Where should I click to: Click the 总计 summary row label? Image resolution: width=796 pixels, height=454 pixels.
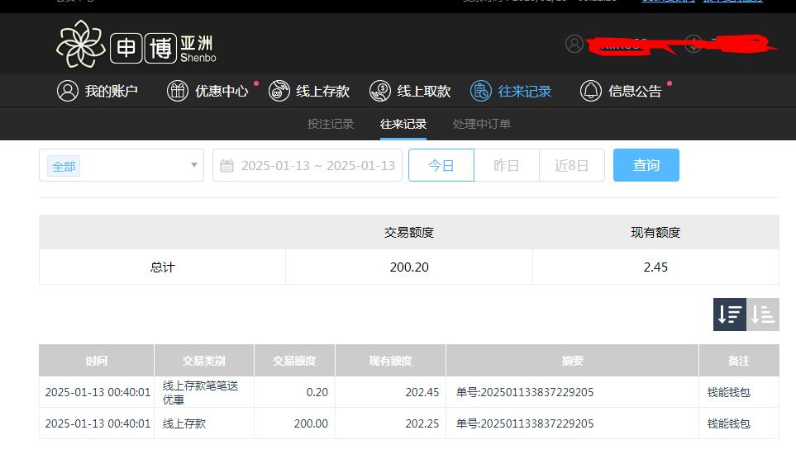[x=163, y=267]
